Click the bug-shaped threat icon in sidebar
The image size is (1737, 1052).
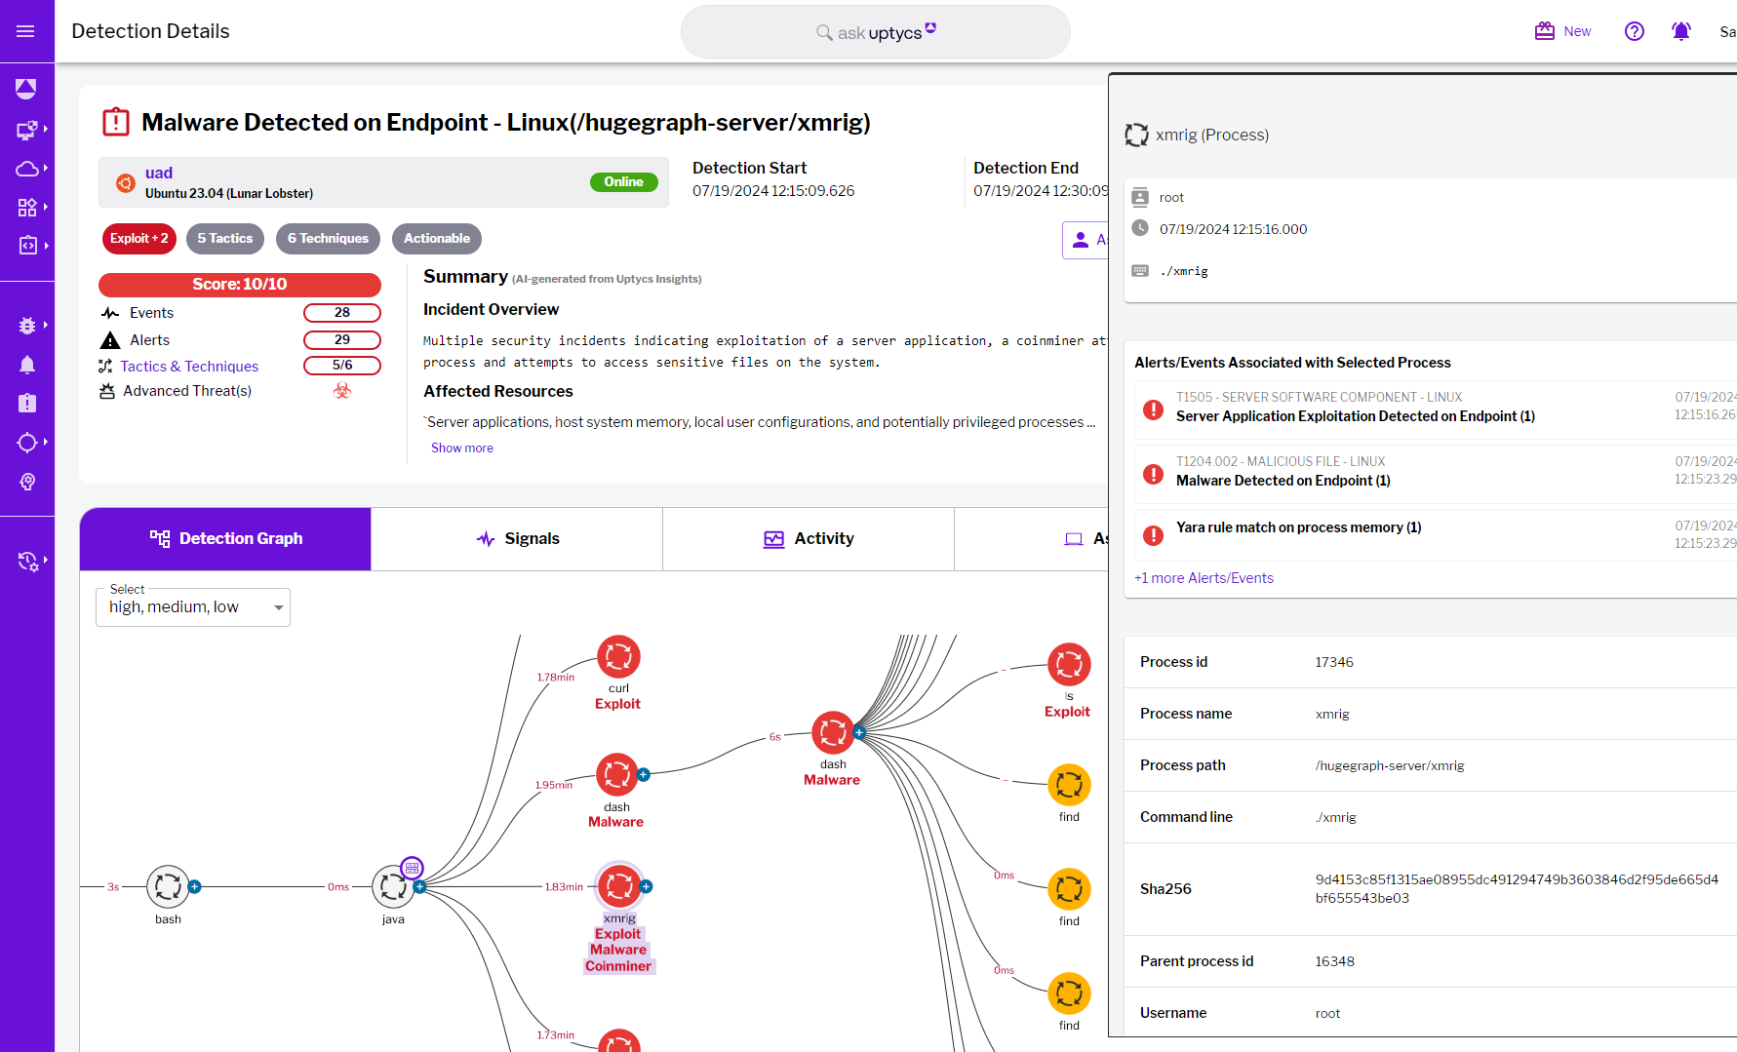[26, 325]
